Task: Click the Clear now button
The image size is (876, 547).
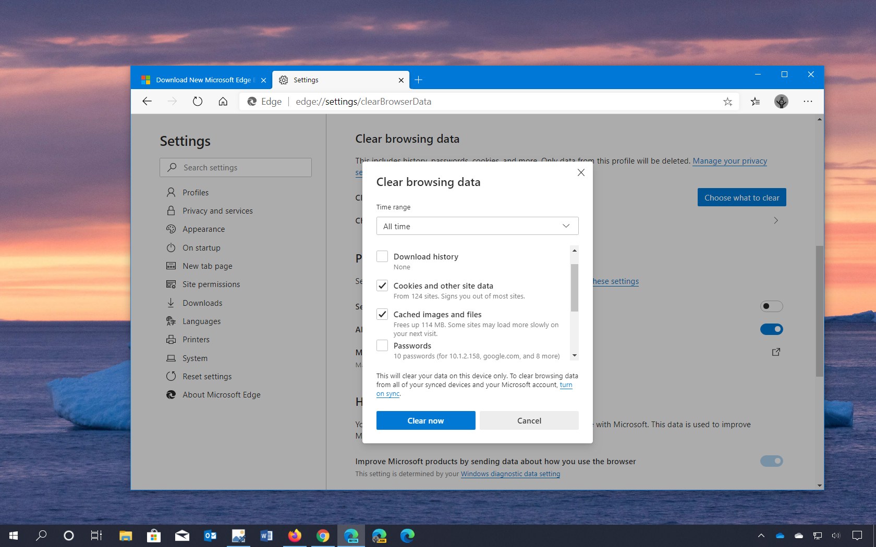Action: click(x=425, y=420)
